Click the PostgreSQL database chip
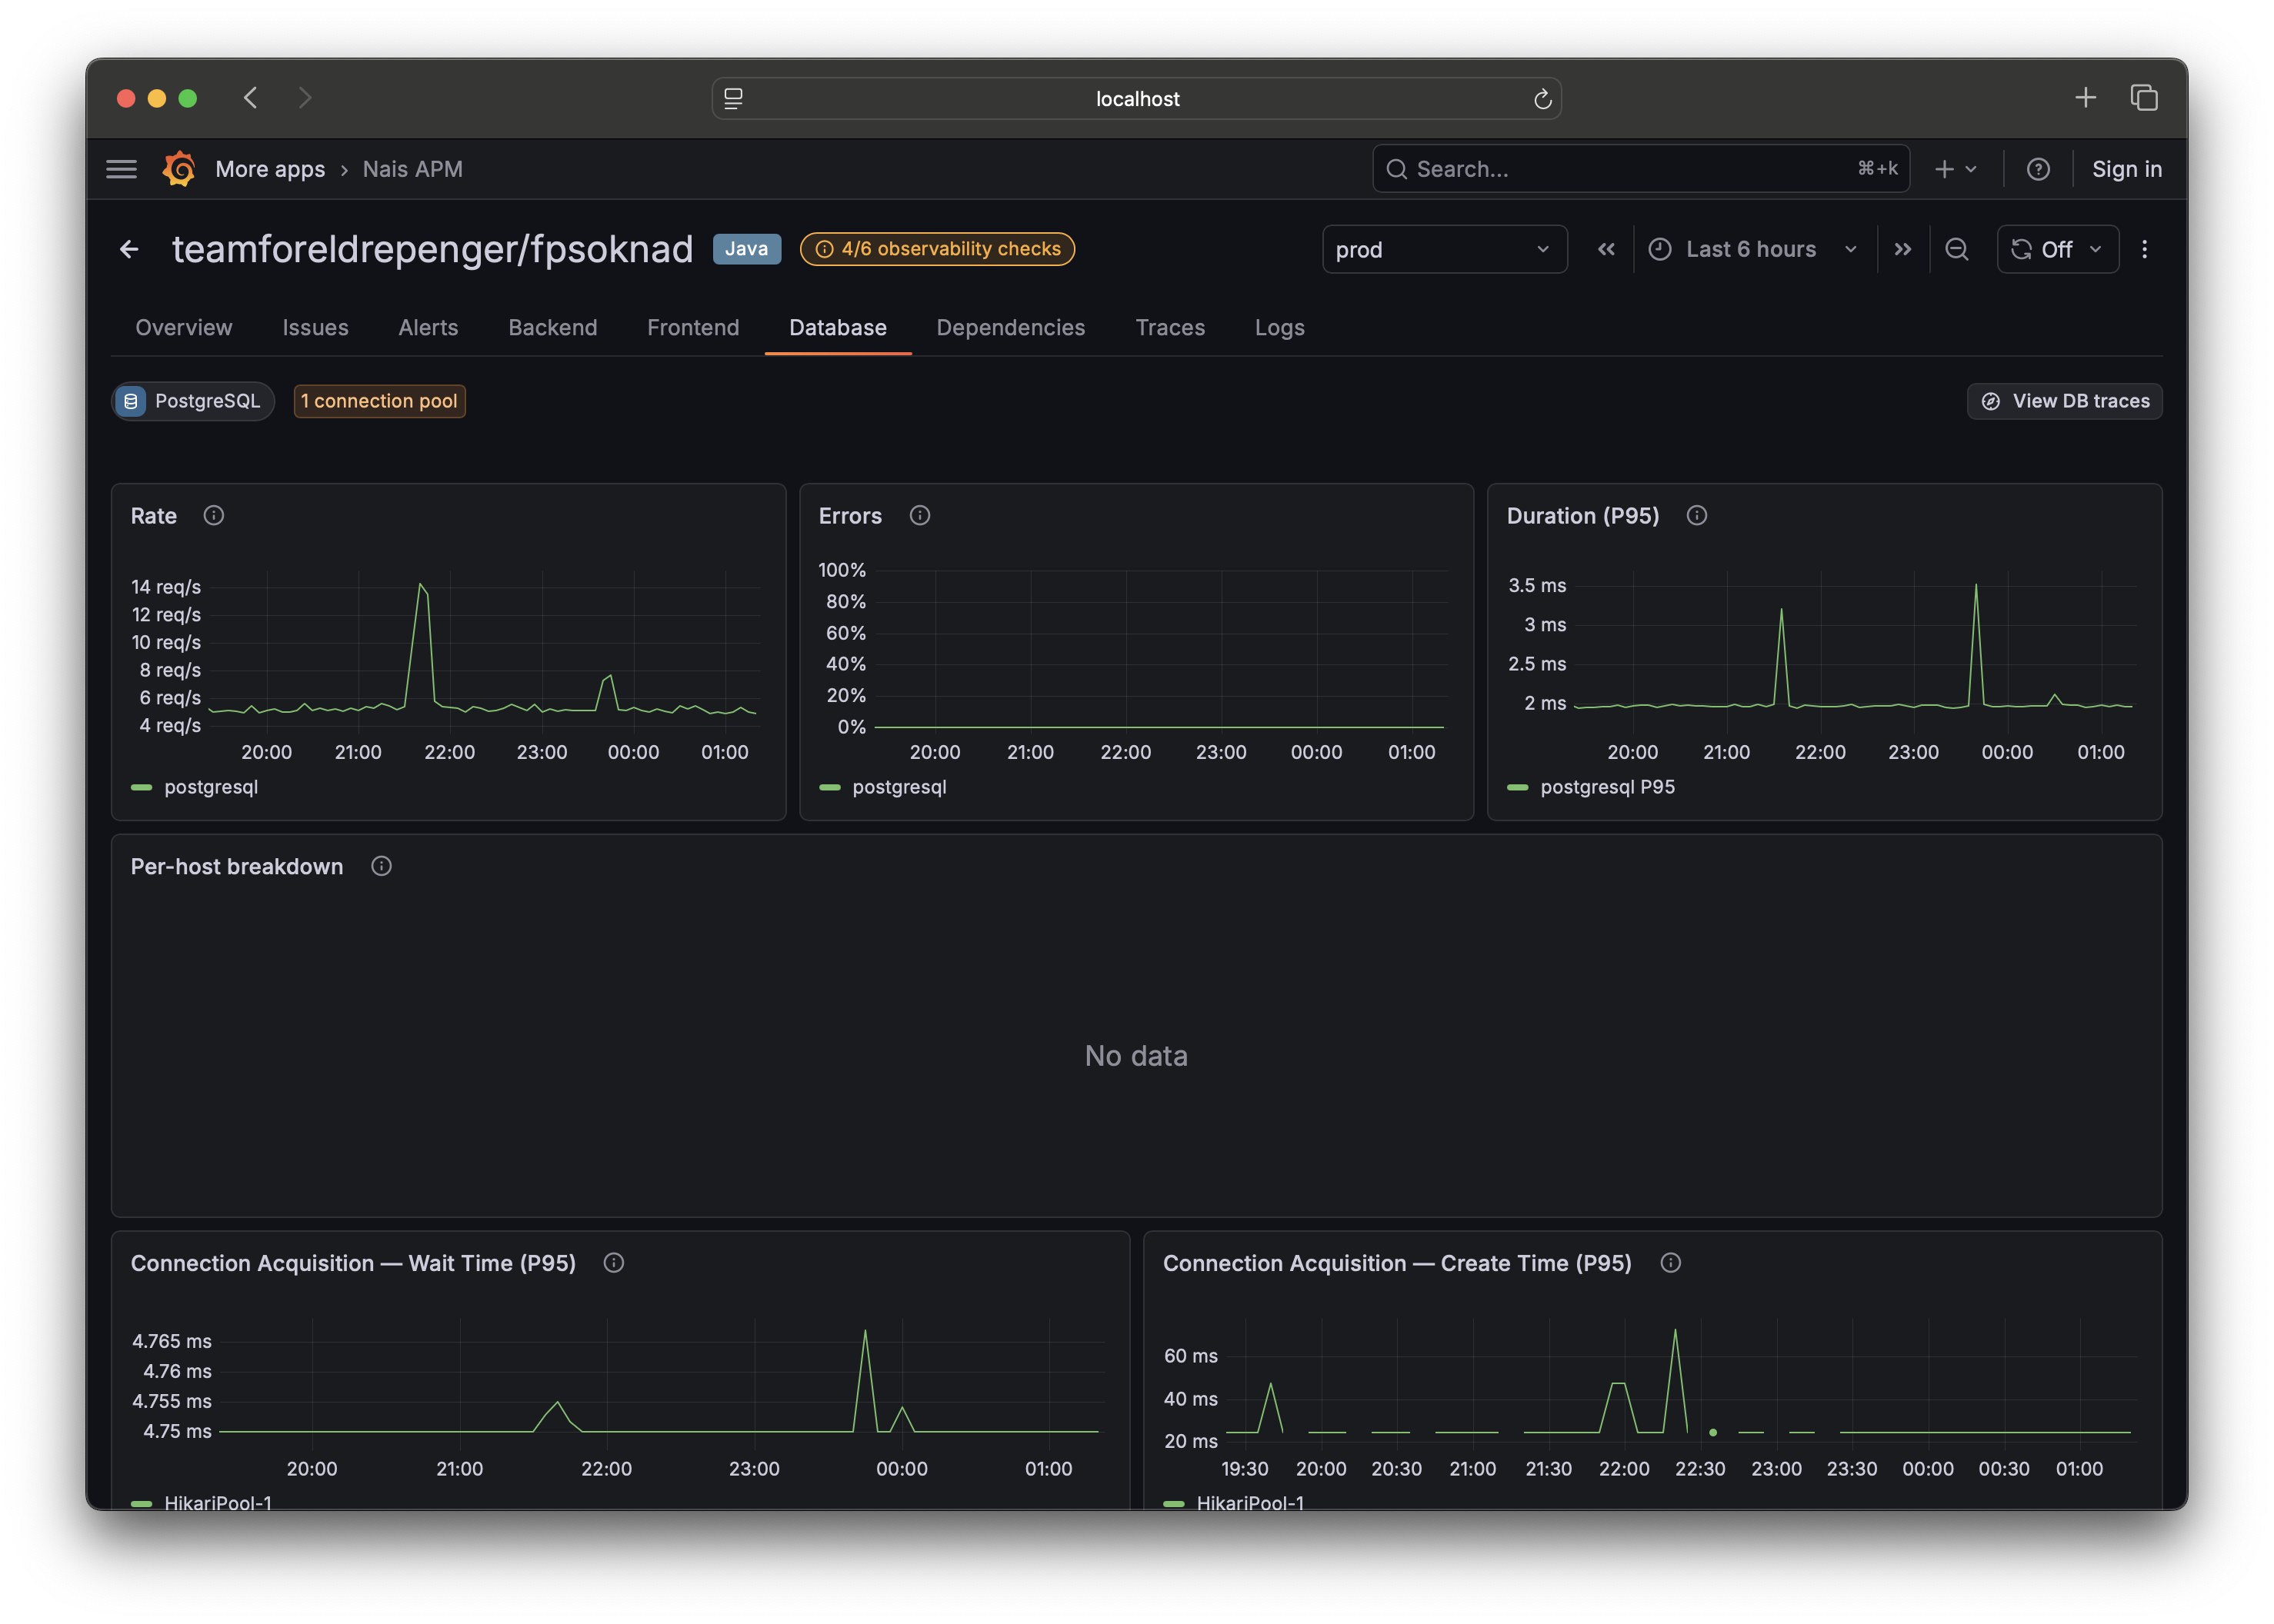2274x1624 pixels. point(193,401)
